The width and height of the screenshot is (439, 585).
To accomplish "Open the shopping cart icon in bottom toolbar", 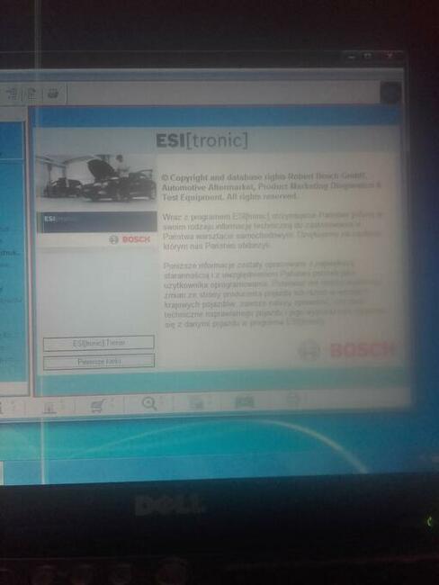I will coord(98,406).
